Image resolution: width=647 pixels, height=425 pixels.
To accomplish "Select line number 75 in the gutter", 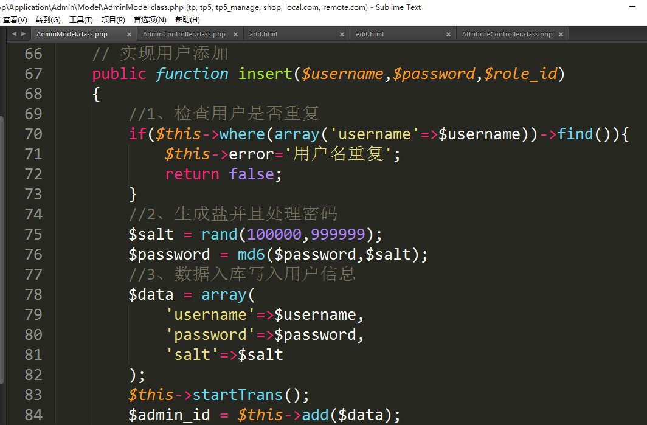I will (33, 234).
